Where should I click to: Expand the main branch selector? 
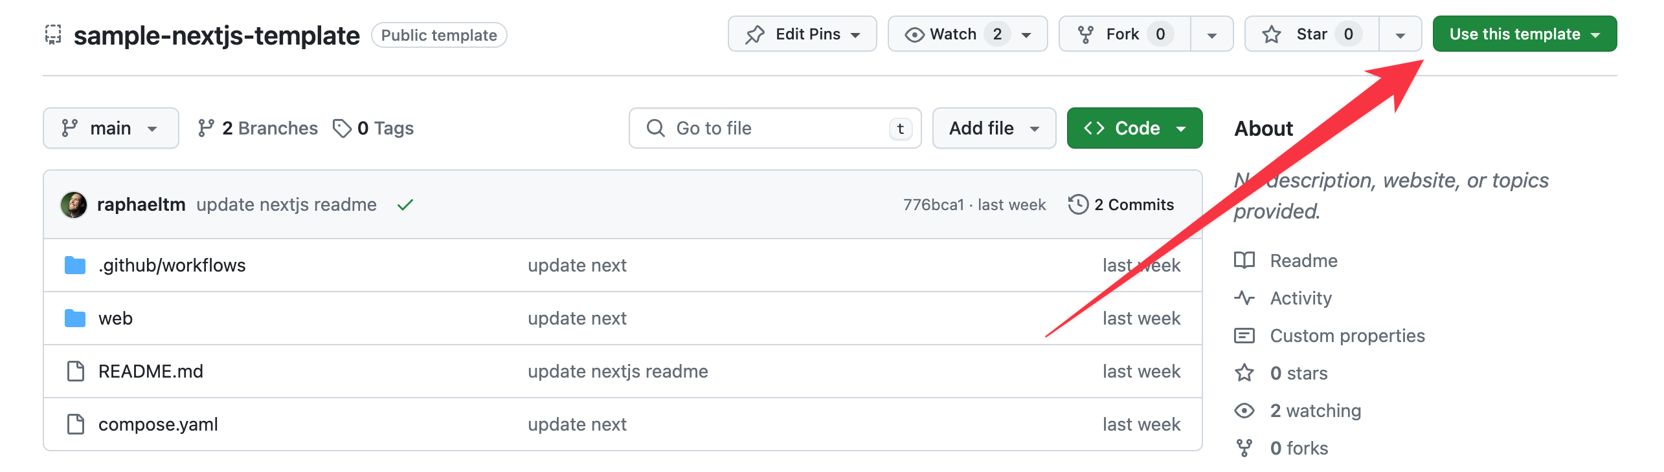(x=111, y=128)
